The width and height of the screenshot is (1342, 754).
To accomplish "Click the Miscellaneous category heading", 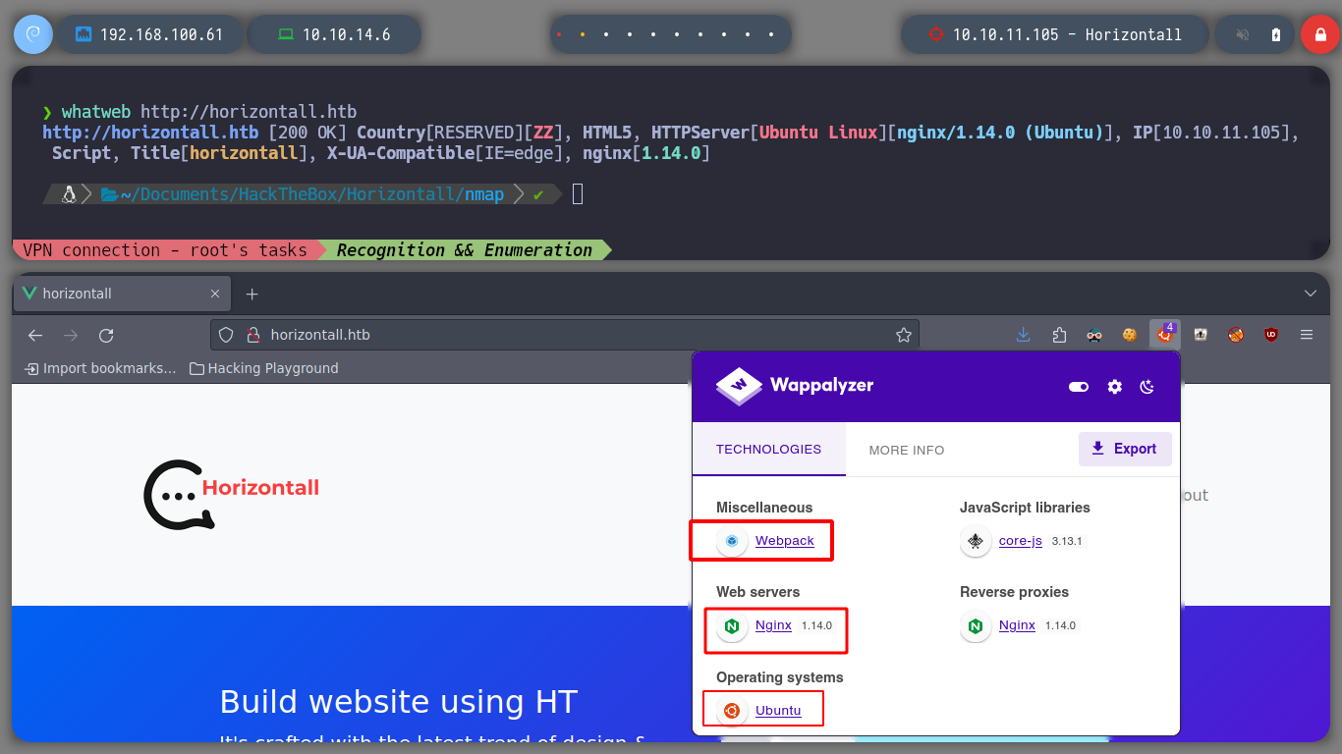I will click(764, 508).
